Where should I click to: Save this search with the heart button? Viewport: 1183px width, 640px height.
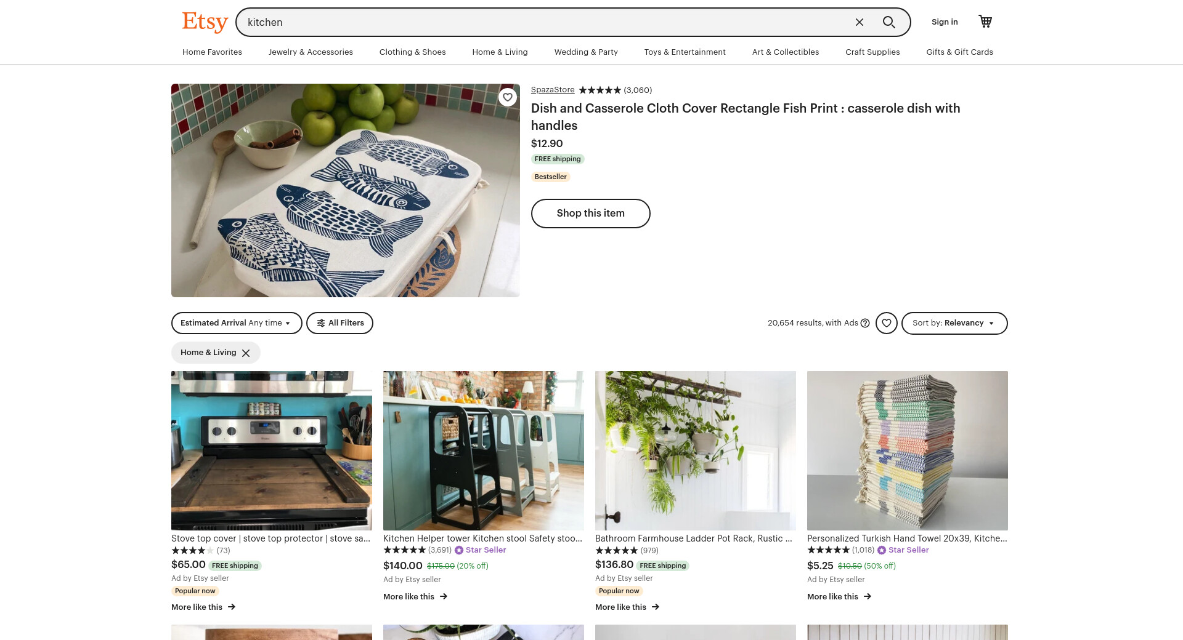[x=887, y=323]
